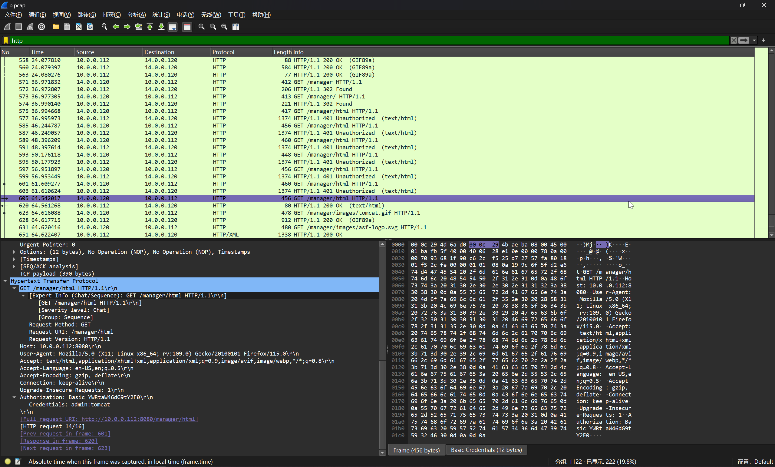Viewport: 775px width, 467px height.
Task: Open the 文件(F) menu
Action: pyautogui.click(x=13, y=15)
